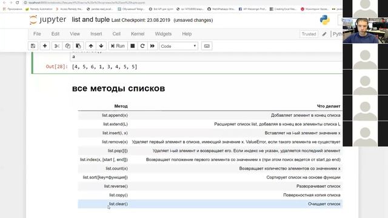This screenshot has height=218, width=388.
Task: Open the File menu
Action: point(37,34)
